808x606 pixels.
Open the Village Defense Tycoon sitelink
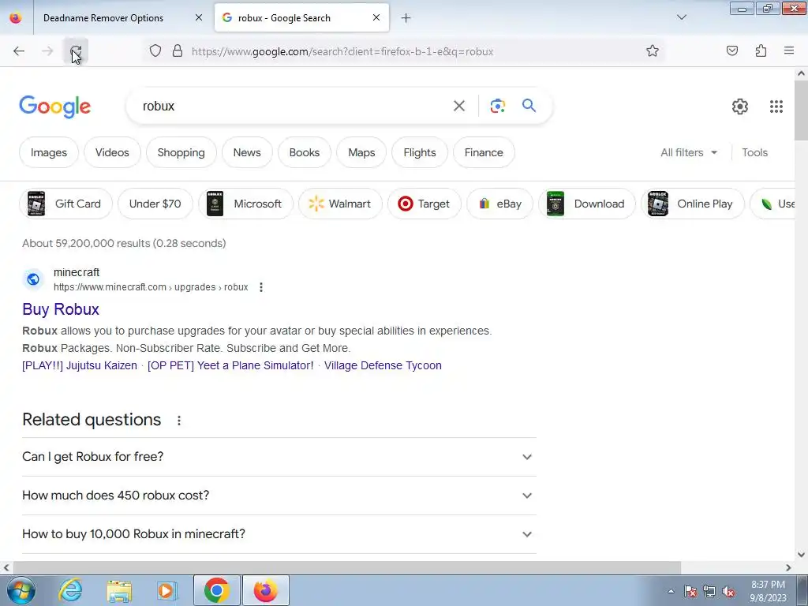tap(383, 365)
